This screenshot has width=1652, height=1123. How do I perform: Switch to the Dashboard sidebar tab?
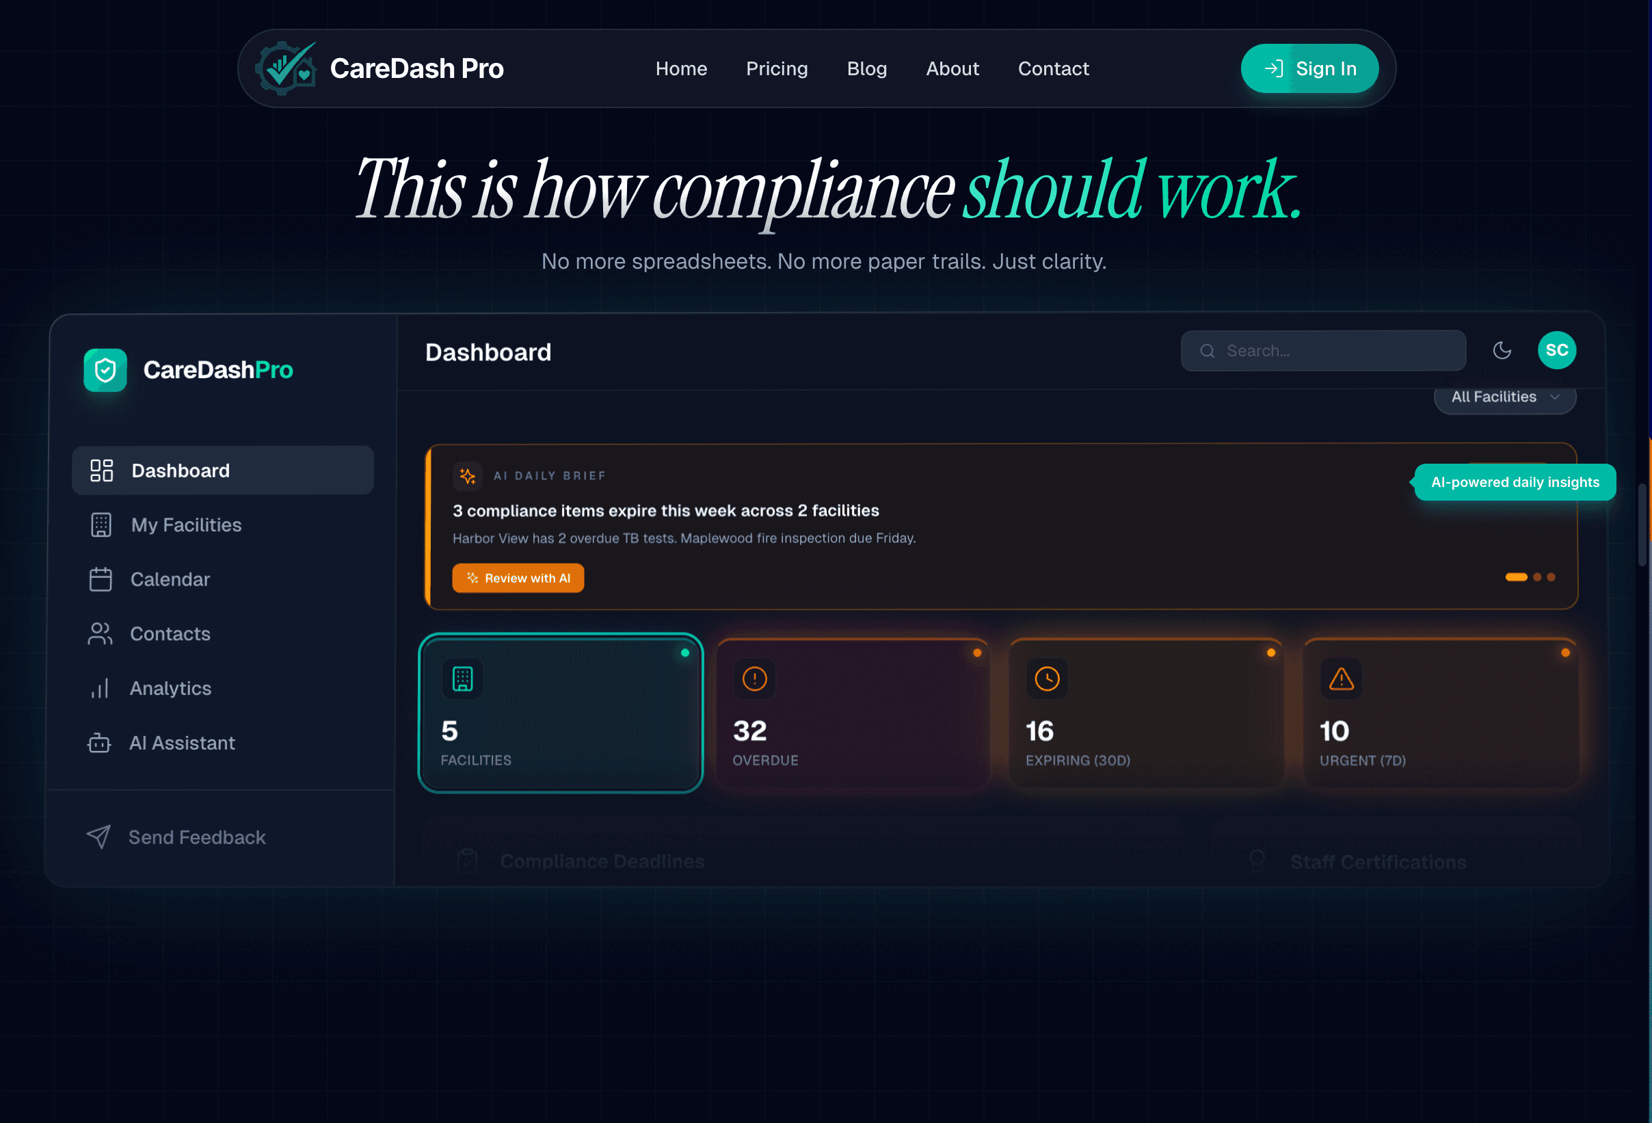click(180, 470)
